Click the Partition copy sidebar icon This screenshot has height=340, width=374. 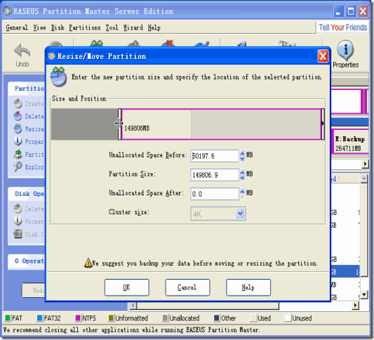tap(18, 155)
